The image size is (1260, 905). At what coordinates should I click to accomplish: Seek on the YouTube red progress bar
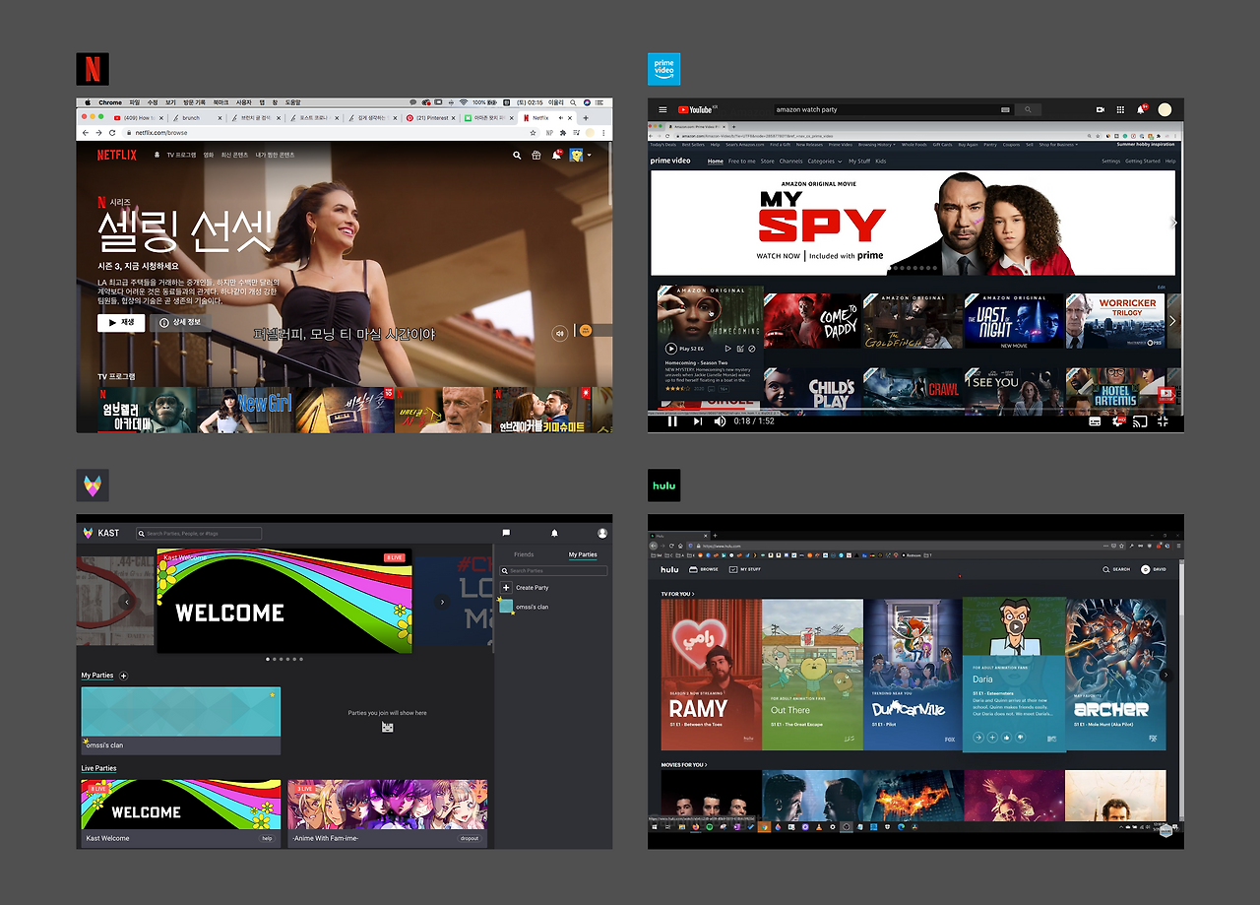pyautogui.click(x=915, y=409)
